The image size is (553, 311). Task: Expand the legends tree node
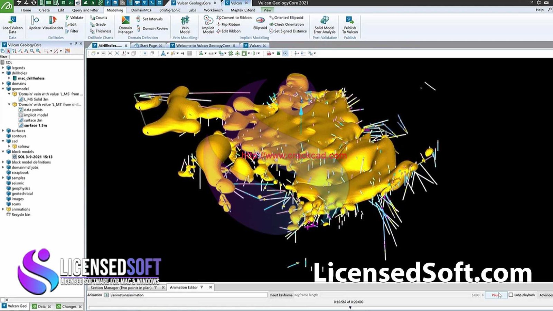coord(3,68)
